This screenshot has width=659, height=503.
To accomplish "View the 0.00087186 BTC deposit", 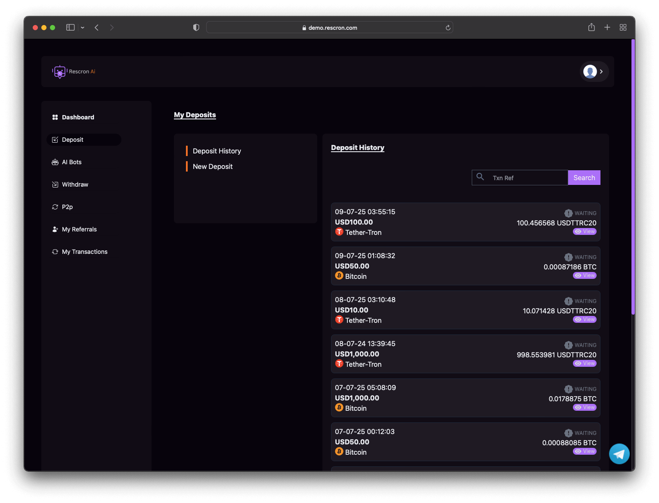I will coord(585,275).
